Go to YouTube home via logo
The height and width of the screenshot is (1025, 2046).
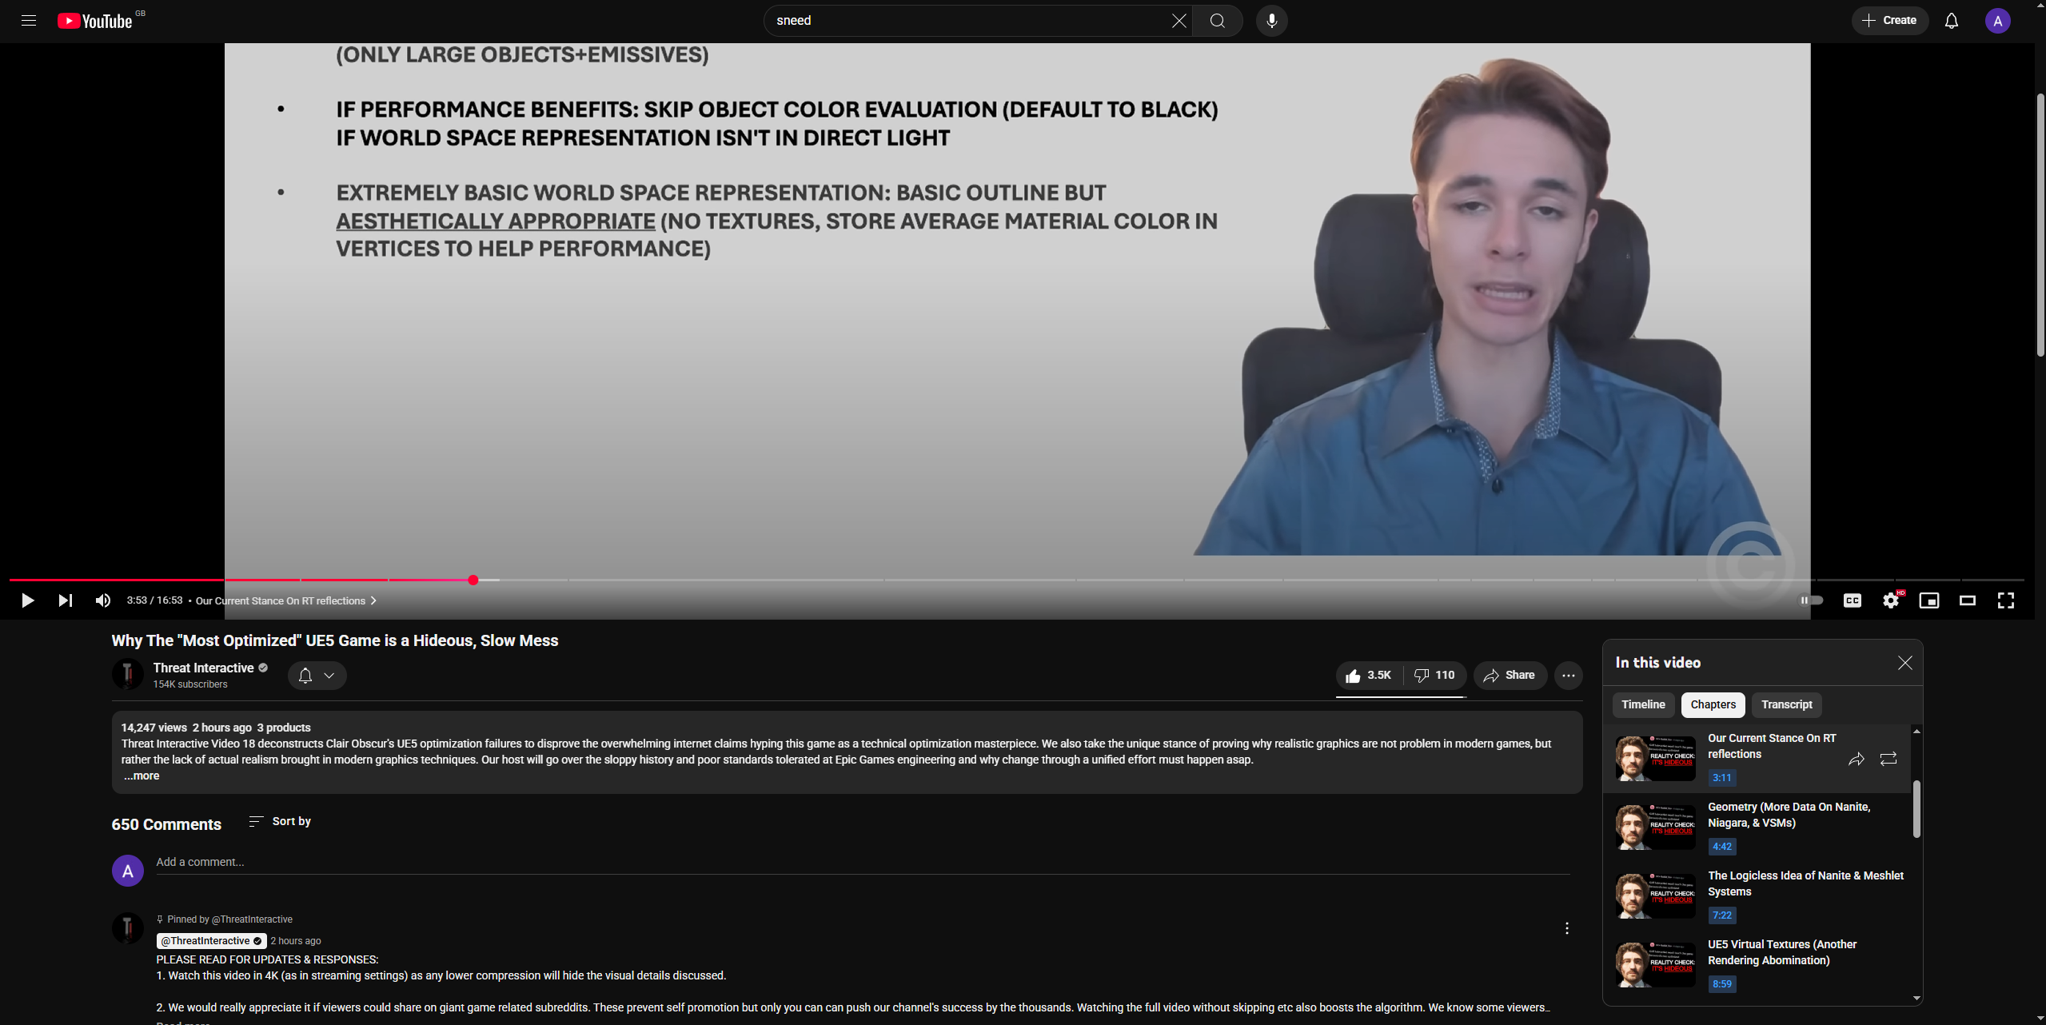click(95, 21)
